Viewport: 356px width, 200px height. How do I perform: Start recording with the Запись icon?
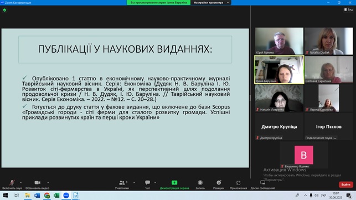200,183
